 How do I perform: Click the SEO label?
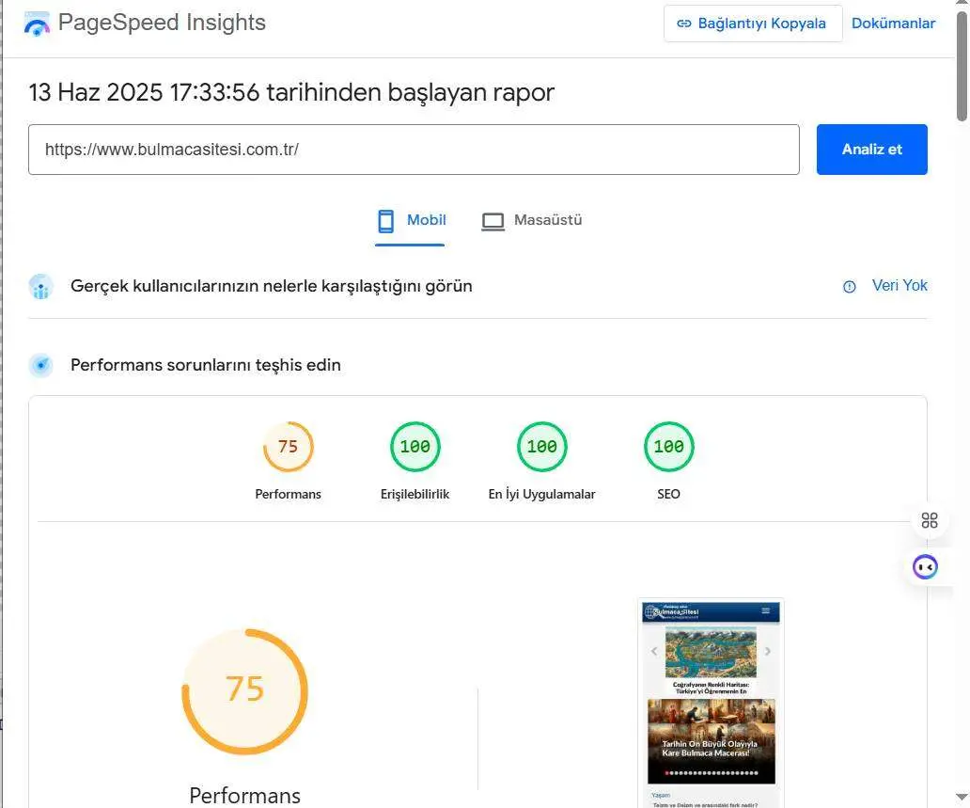coord(668,494)
